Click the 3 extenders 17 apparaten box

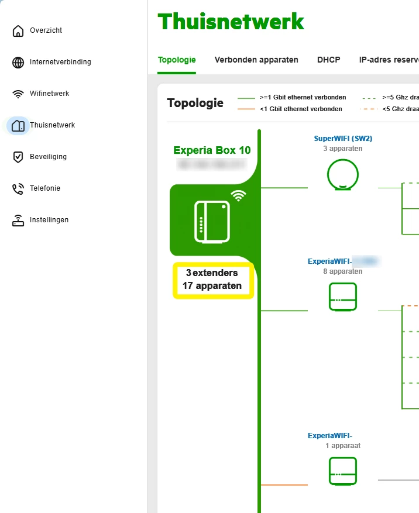(213, 280)
